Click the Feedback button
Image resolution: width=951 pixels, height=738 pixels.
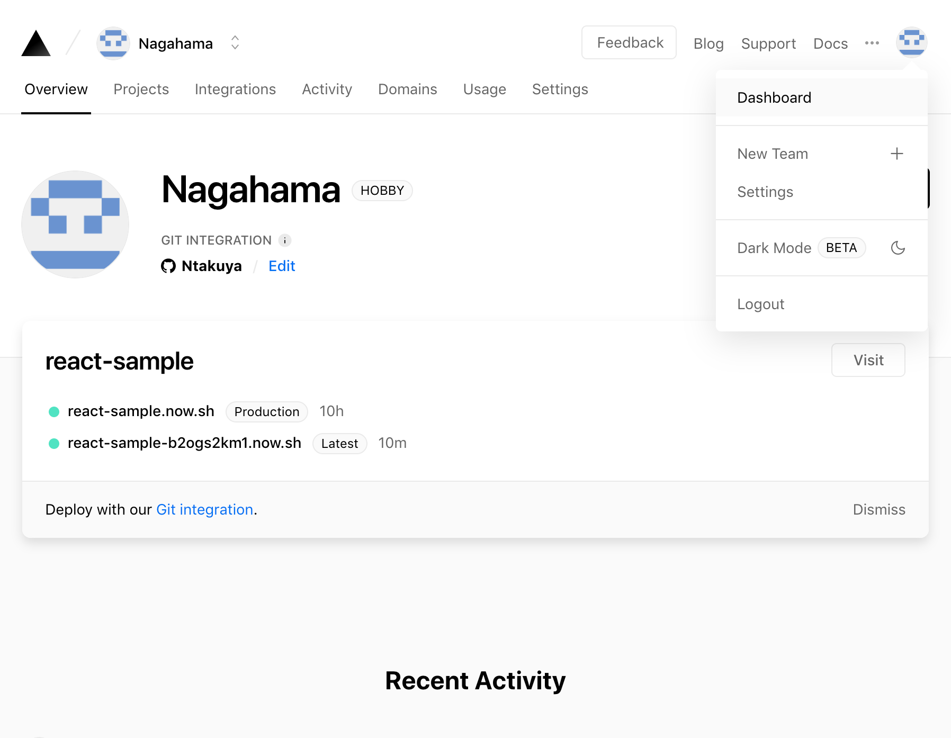pyautogui.click(x=629, y=42)
